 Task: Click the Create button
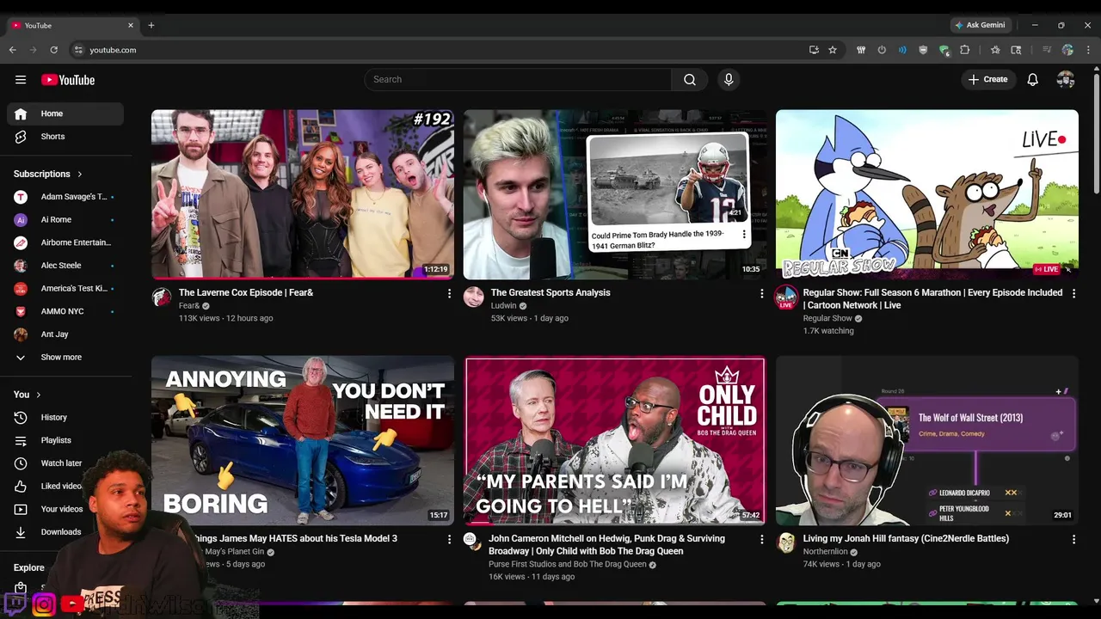click(988, 79)
